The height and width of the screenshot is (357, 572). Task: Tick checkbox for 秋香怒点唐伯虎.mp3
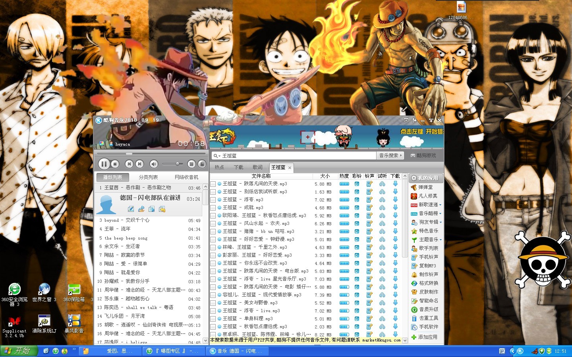pyautogui.click(x=213, y=215)
